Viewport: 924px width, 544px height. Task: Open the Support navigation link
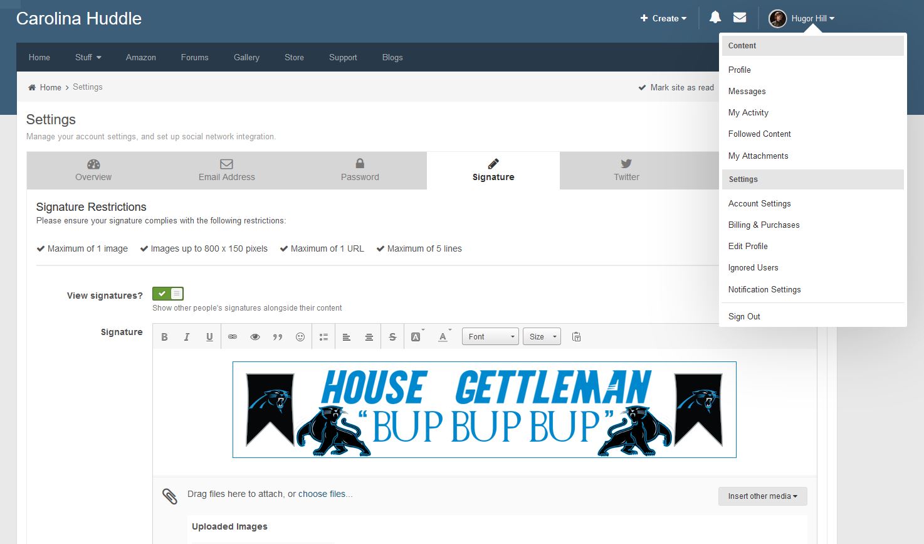343,57
